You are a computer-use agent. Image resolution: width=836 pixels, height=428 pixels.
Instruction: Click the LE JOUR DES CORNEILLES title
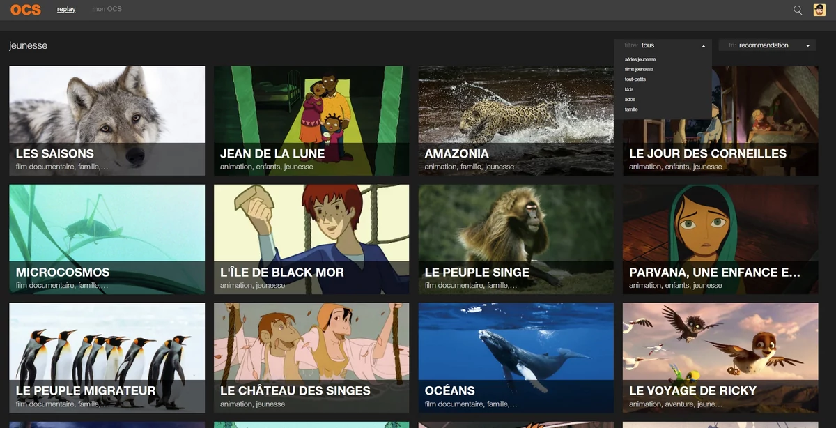coord(708,154)
